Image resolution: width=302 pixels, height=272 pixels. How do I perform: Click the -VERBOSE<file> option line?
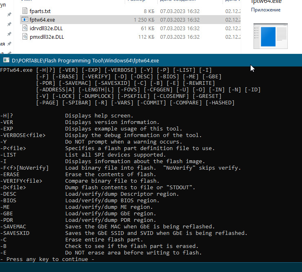tap(101, 135)
